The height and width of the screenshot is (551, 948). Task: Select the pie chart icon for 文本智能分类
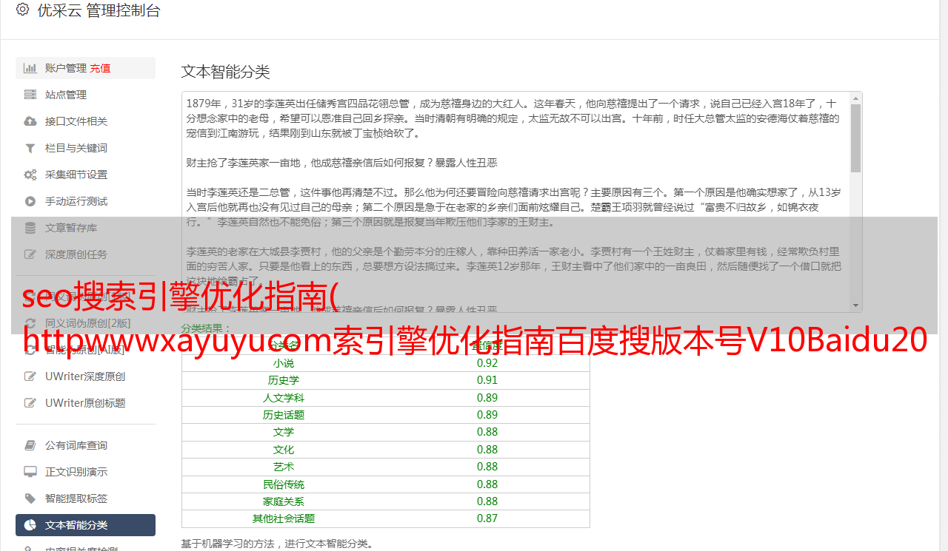[x=30, y=525]
